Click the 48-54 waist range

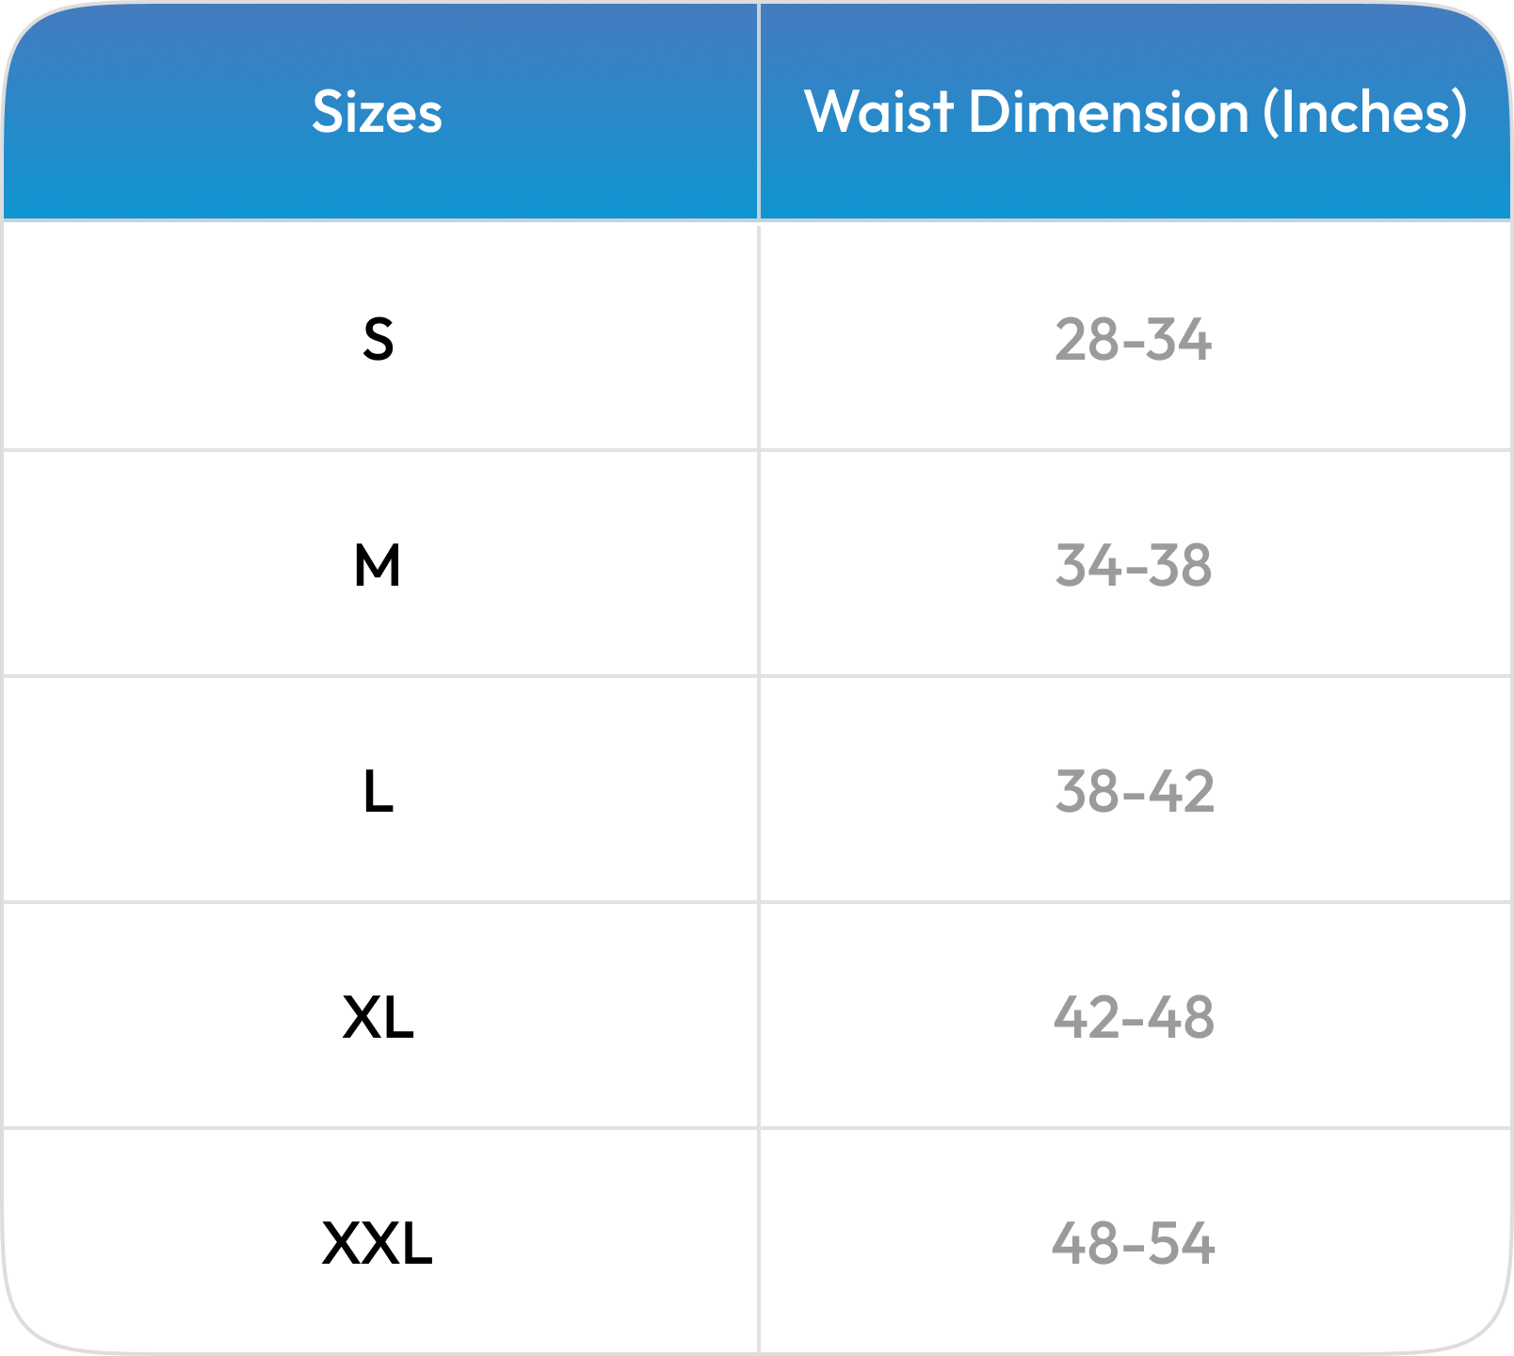pyautogui.click(x=1133, y=1244)
